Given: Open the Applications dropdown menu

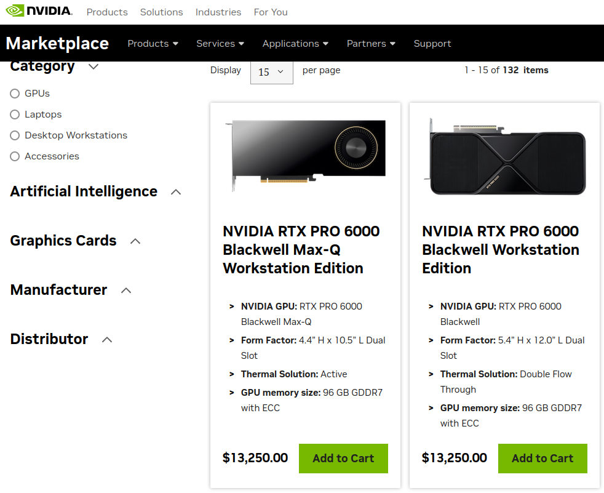Looking at the screenshot, I should click(x=295, y=44).
